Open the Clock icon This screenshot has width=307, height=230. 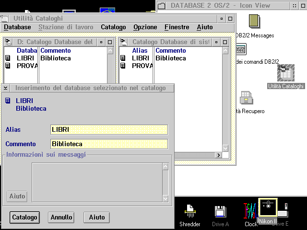250,211
